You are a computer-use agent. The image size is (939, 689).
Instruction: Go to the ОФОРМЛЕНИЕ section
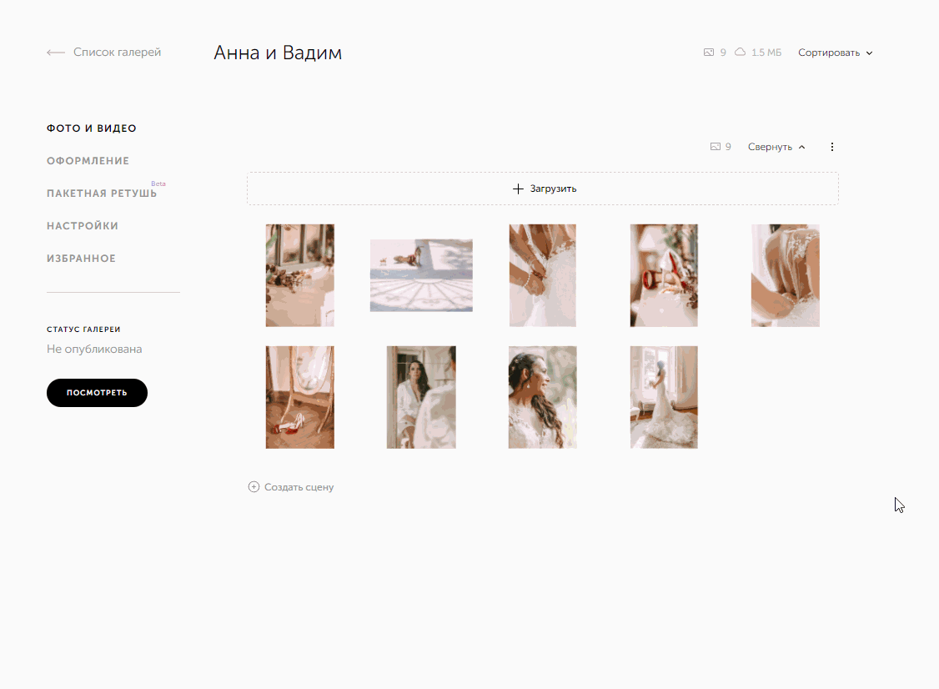88,161
